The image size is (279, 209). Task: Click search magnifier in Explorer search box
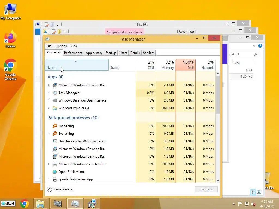pyautogui.click(x=256, y=54)
